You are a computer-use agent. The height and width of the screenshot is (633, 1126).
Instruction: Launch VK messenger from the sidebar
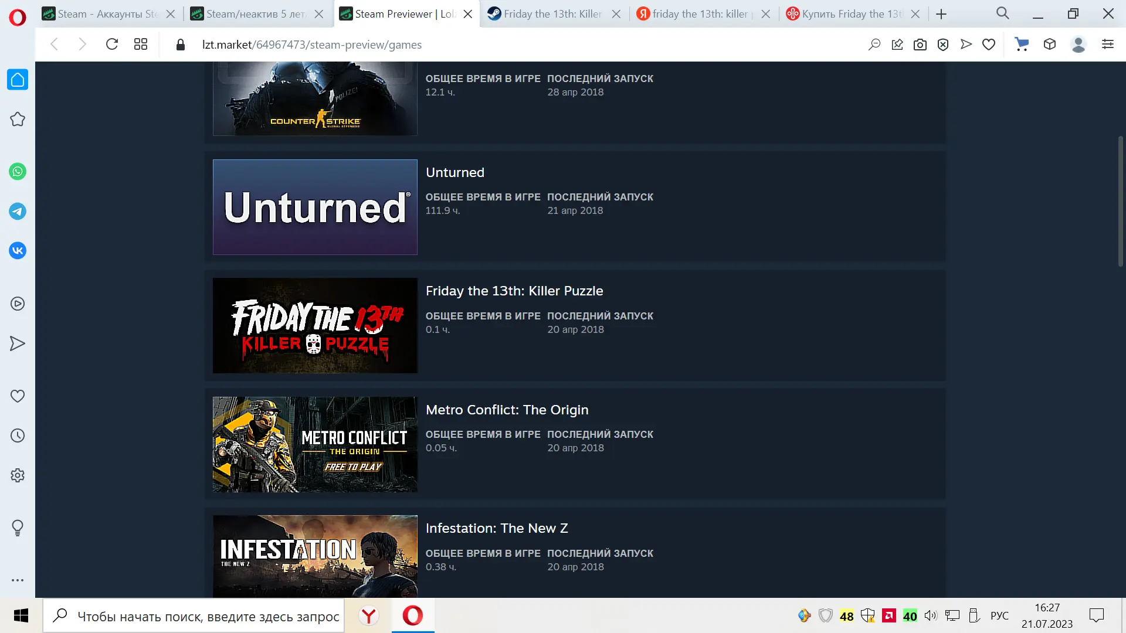pos(18,251)
